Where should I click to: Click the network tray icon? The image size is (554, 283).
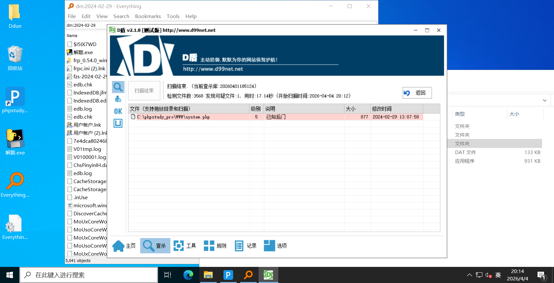click(x=479, y=275)
